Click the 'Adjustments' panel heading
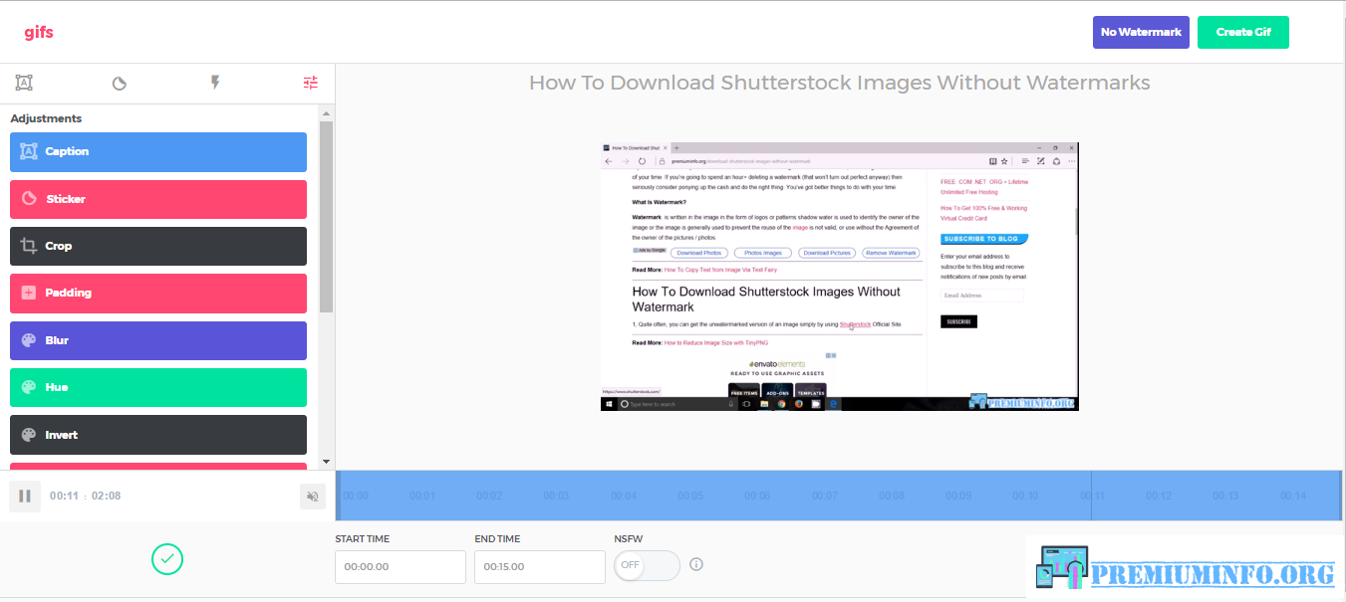1346x602 pixels. (46, 118)
